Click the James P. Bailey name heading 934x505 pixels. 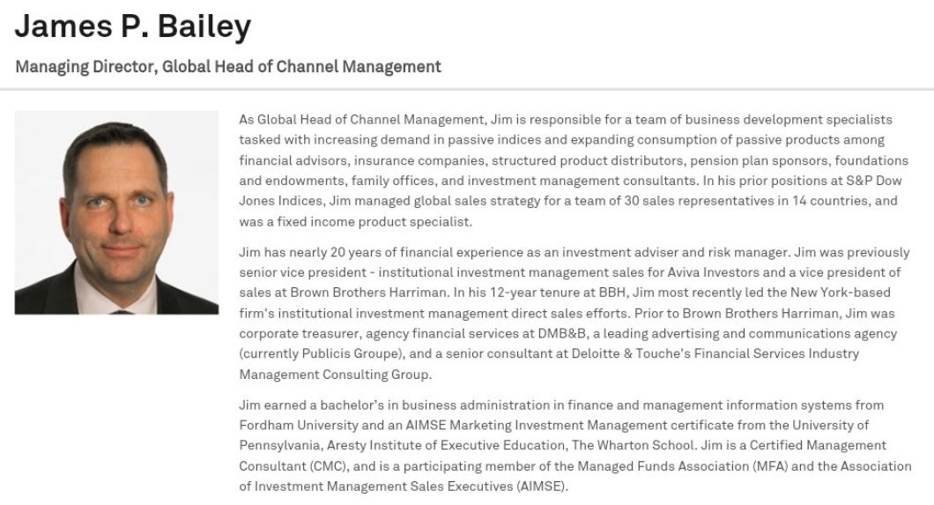click(133, 26)
